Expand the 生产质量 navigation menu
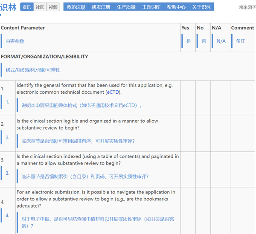This screenshot has width=256, height=234. point(126,7)
